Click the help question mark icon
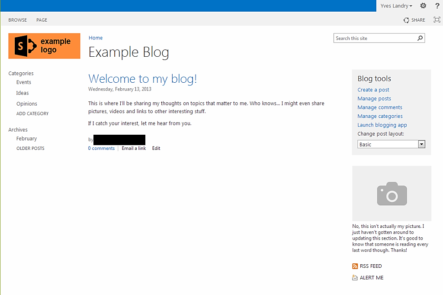The height and width of the screenshot is (295, 443). [x=437, y=6]
